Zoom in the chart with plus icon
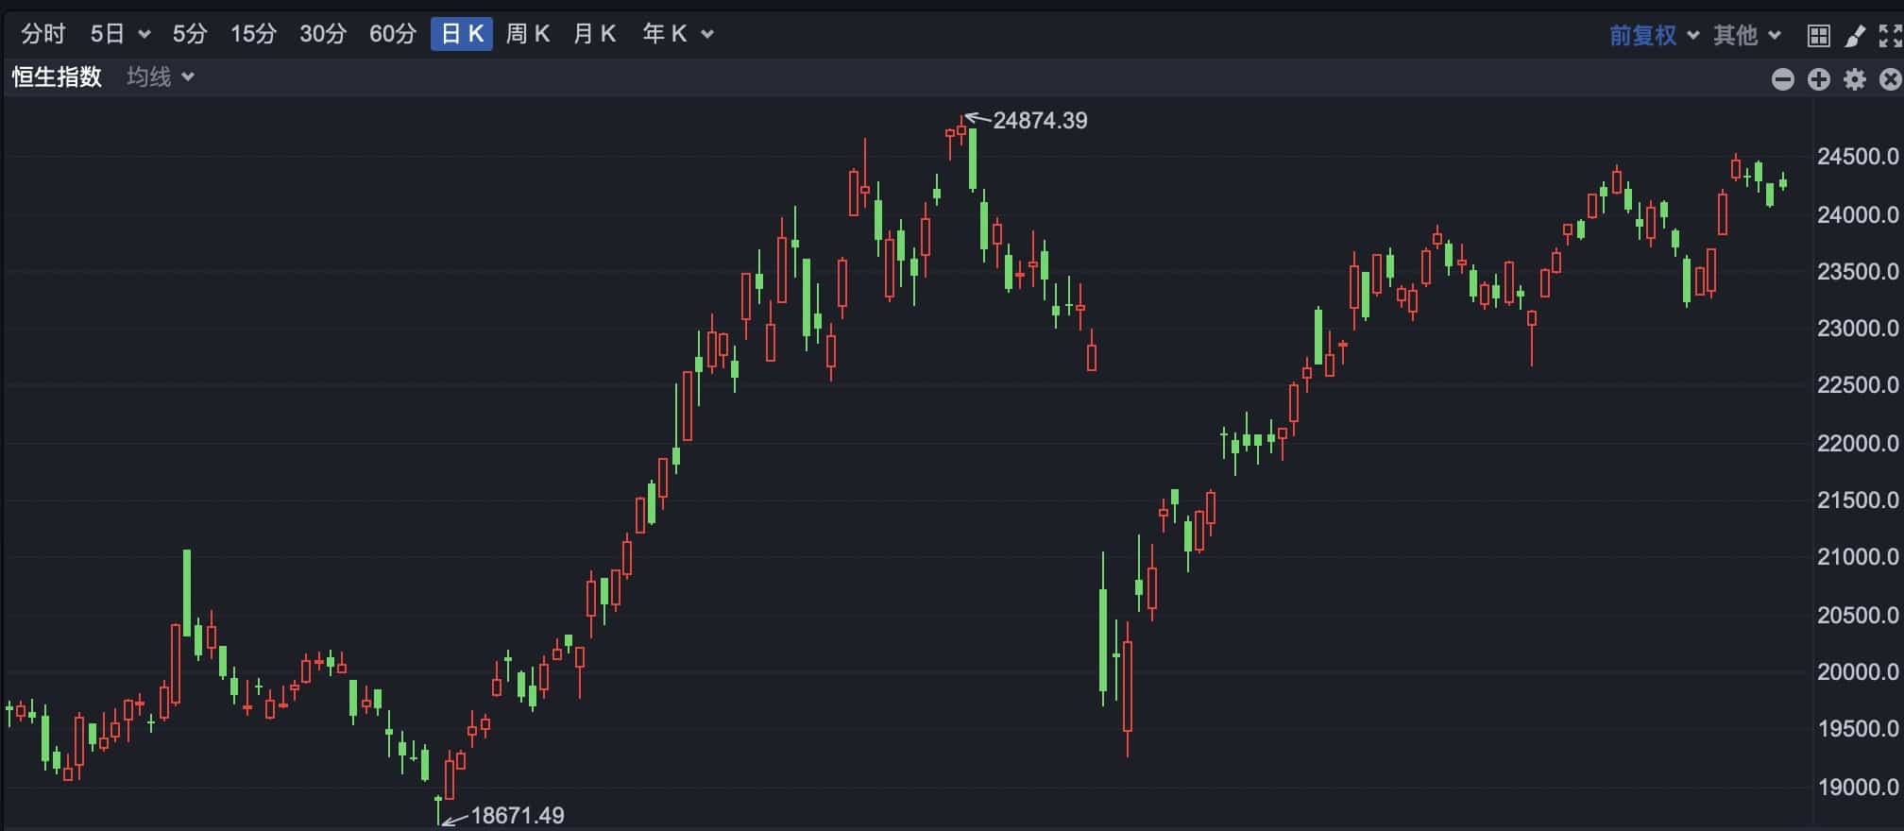The width and height of the screenshot is (1904, 831). 1818,79
